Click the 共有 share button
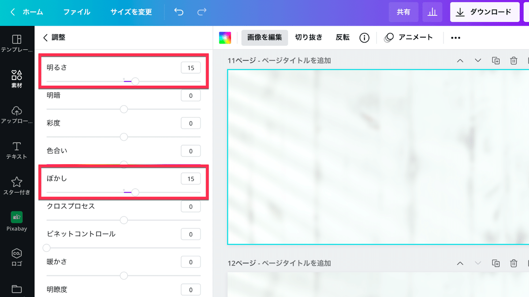Screen dimensions: 529x297 point(403,12)
